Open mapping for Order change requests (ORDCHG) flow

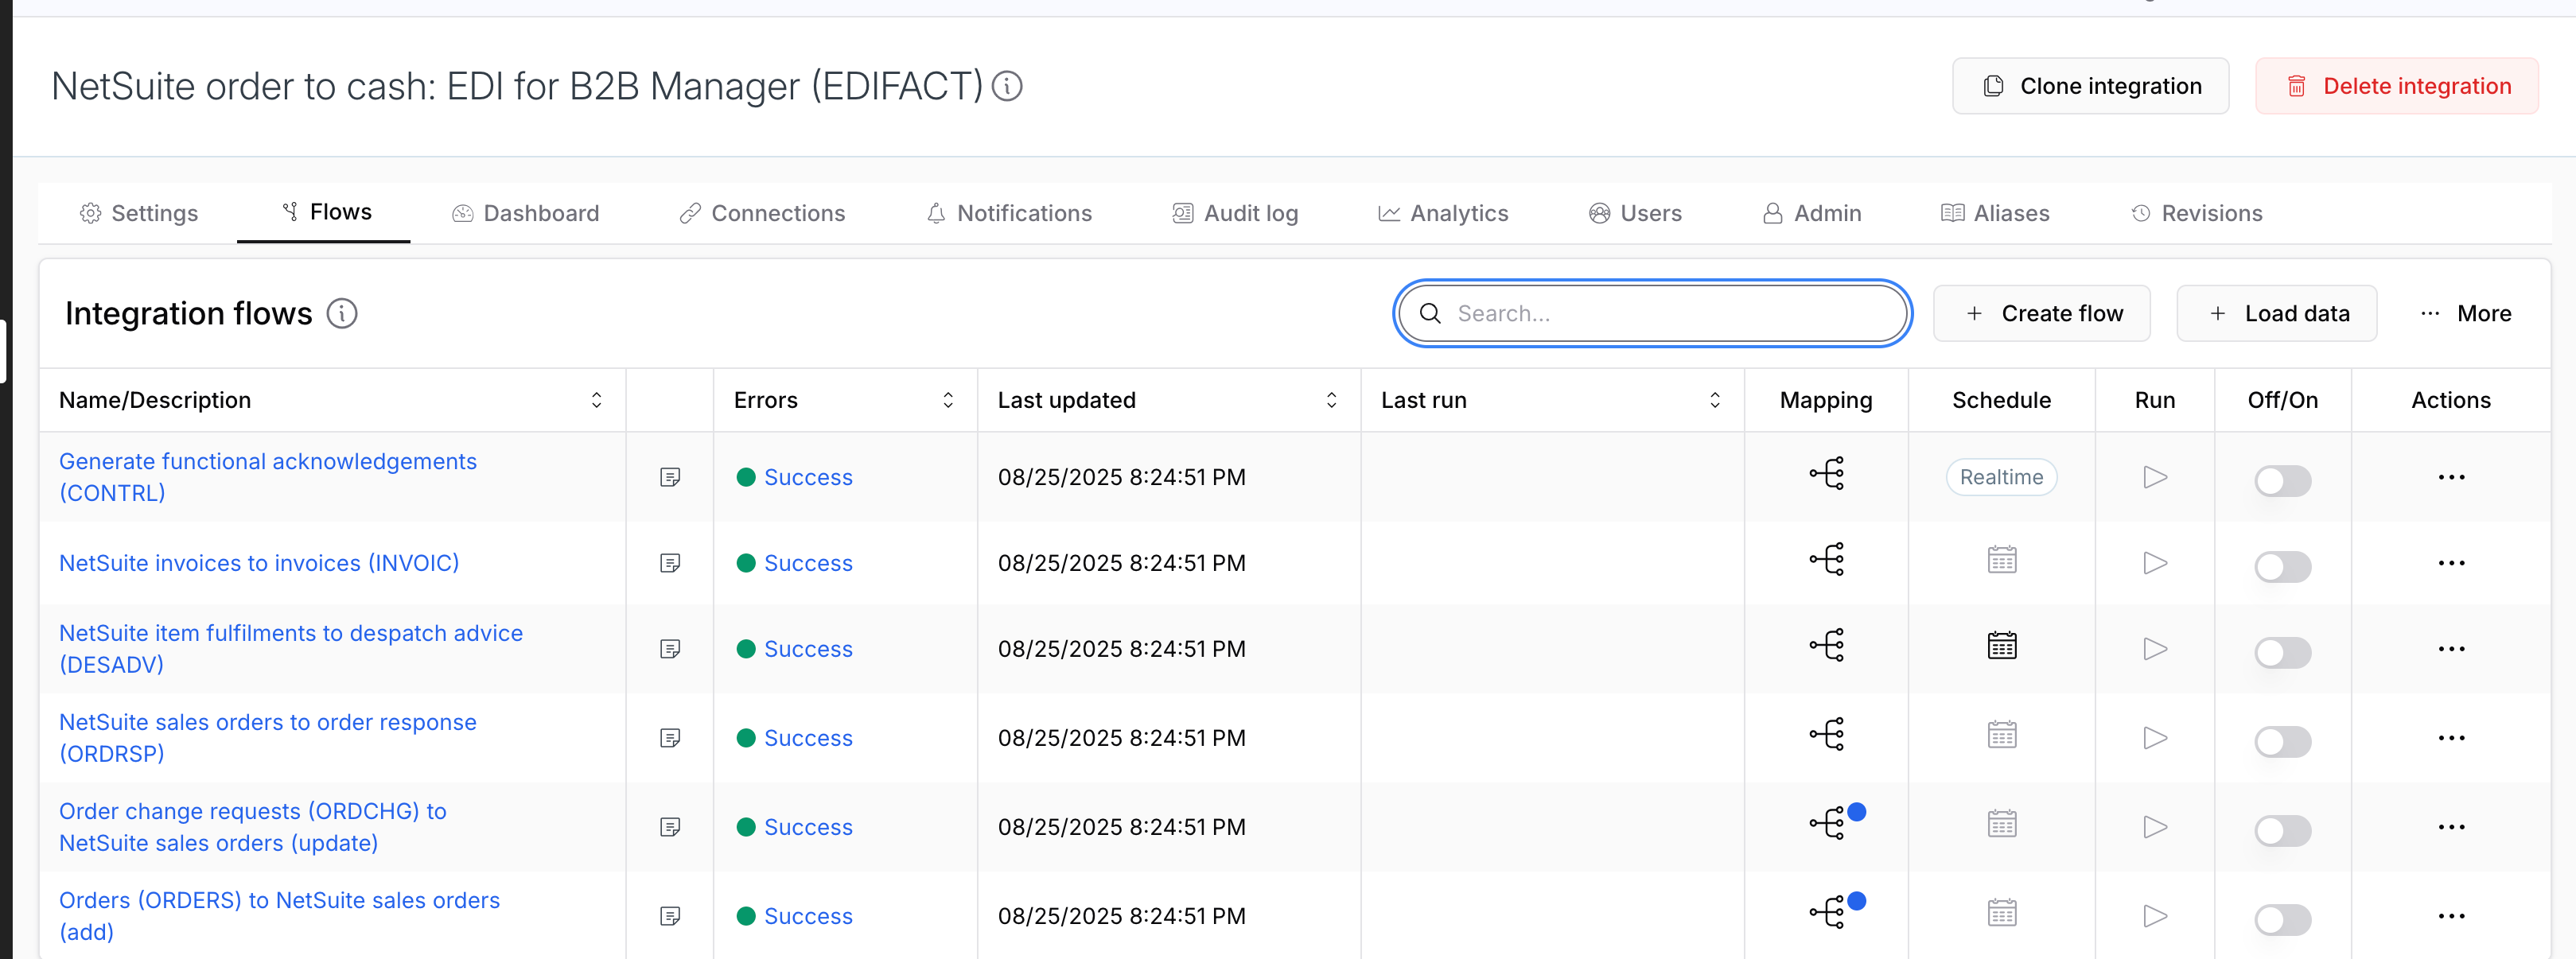click(x=1828, y=824)
